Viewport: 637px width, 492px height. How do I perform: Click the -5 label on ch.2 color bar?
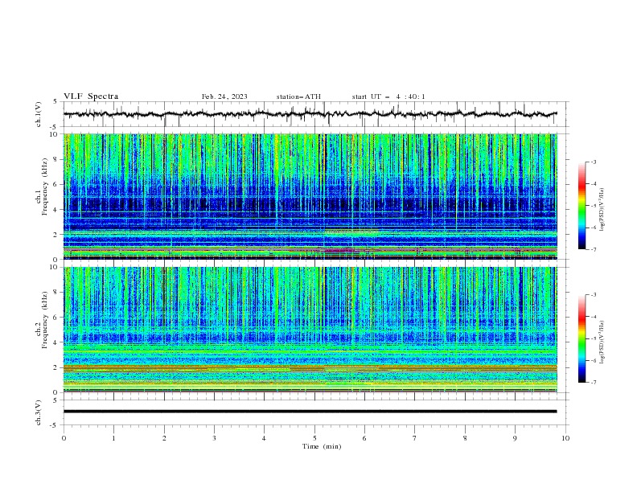[x=593, y=338]
